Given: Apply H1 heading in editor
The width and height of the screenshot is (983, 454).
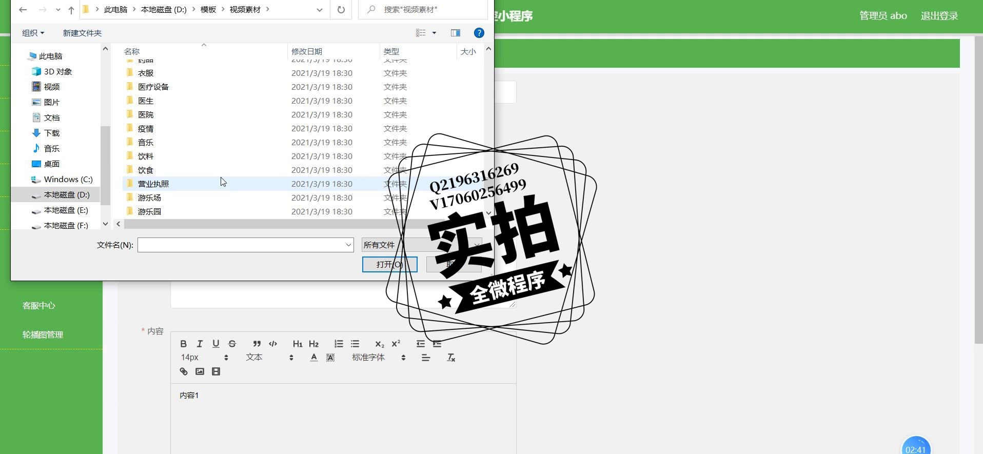Looking at the screenshot, I should coord(298,344).
